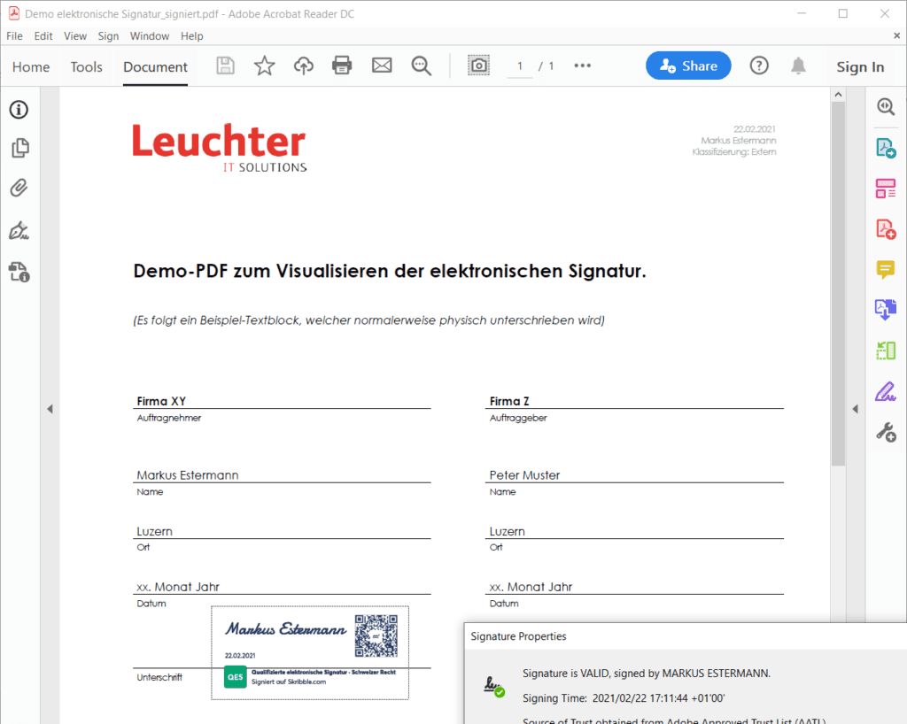Click the 'Signing Time' text line
907x724 pixels.
pos(624,698)
